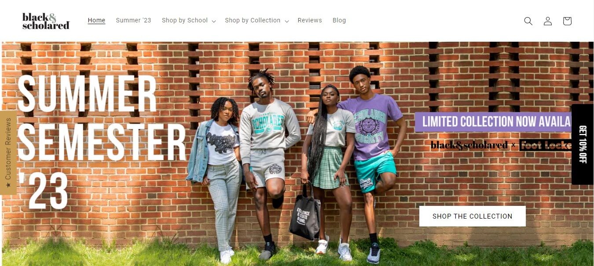Click the star in Customer Reviews tab
The height and width of the screenshot is (266, 594).
tap(8, 186)
